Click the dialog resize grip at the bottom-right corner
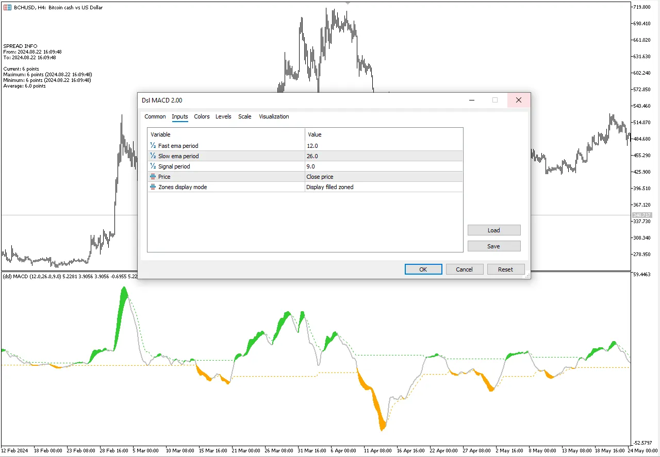 click(x=527, y=276)
